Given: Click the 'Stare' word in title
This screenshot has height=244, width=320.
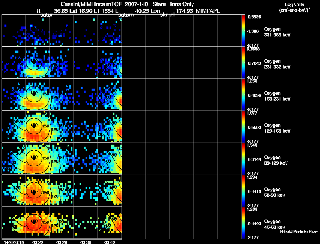Looking at the screenshot, I should tap(159, 4).
